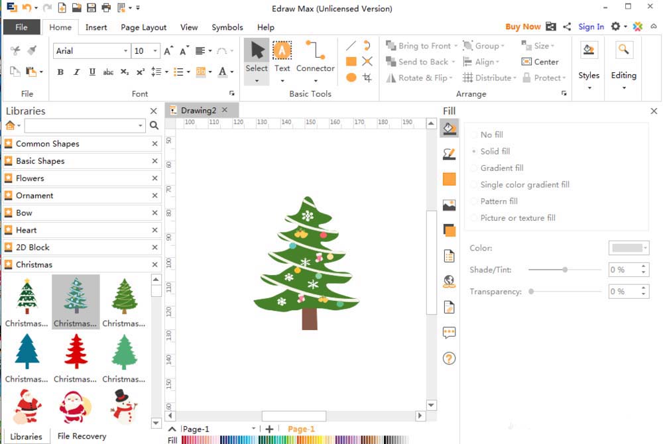Expand the Rotate & Flip dropdown
The height and width of the screenshot is (444, 663).
tap(451, 78)
